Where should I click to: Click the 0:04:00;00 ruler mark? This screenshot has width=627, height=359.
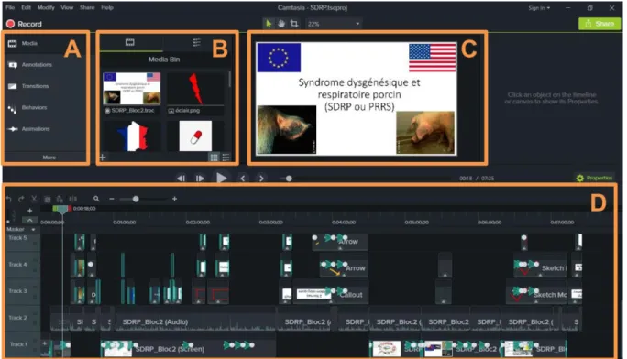(x=344, y=222)
